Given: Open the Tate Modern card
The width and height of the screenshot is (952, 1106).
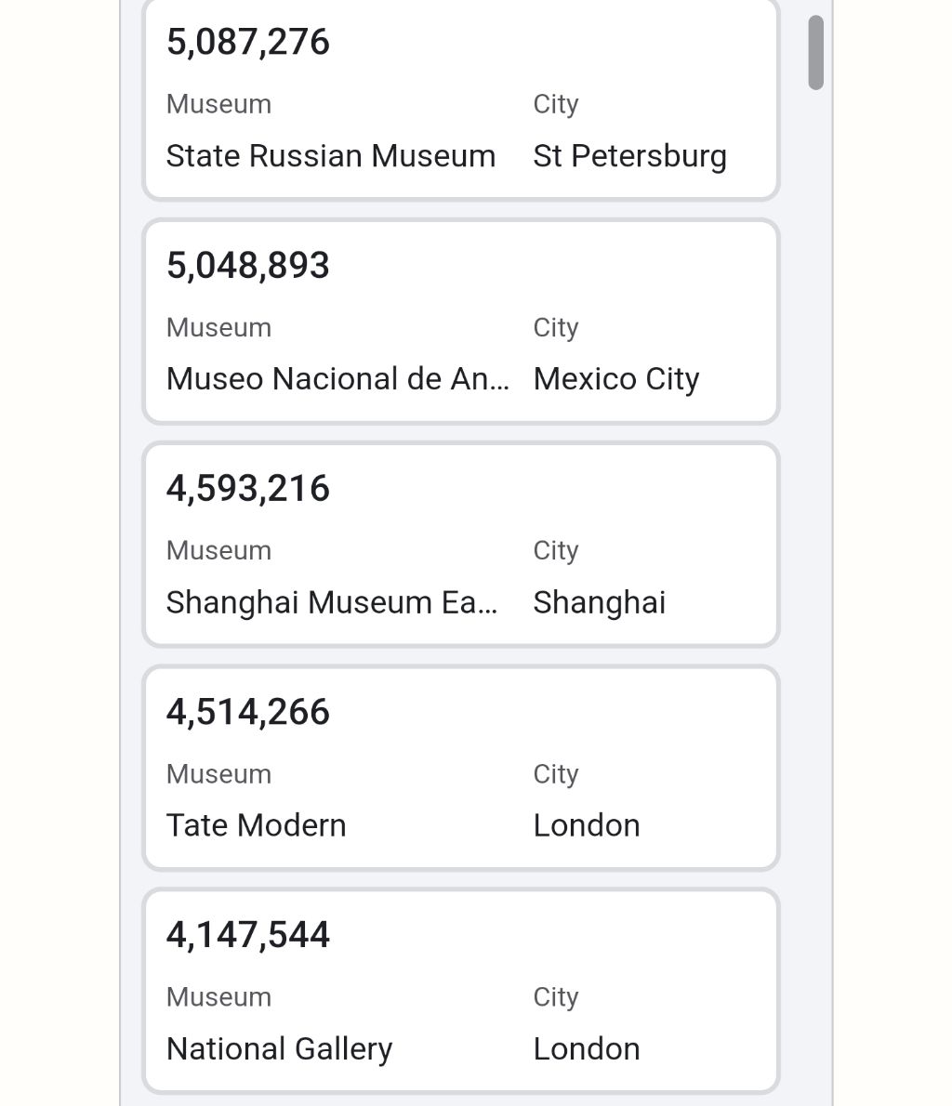Looking at the screenshot, I should click(x=461, y=768).
